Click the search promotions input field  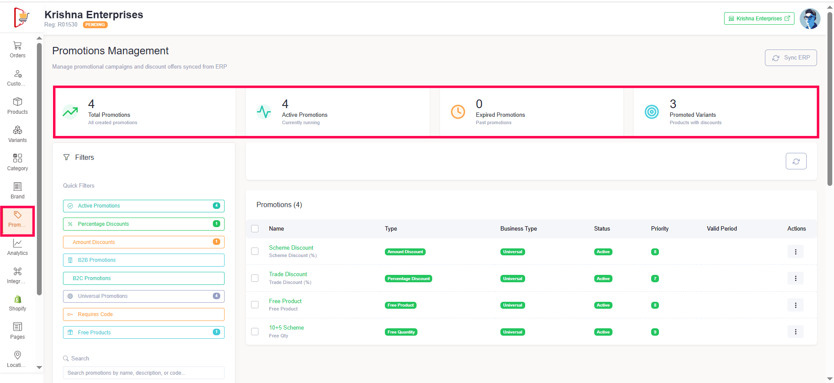pos(143,373)
